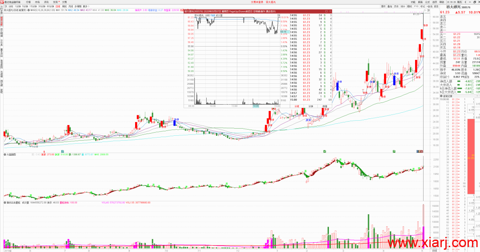Expand the 更多 period options
Image resolution: width=480 pixels, height=252 pixels.
[86, 6]
